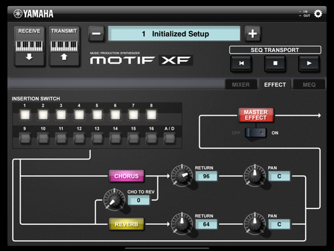Enable the A/D insertion switch
Image resolution: width=334 pixels, height=251 pixels.
click(169, 138)
